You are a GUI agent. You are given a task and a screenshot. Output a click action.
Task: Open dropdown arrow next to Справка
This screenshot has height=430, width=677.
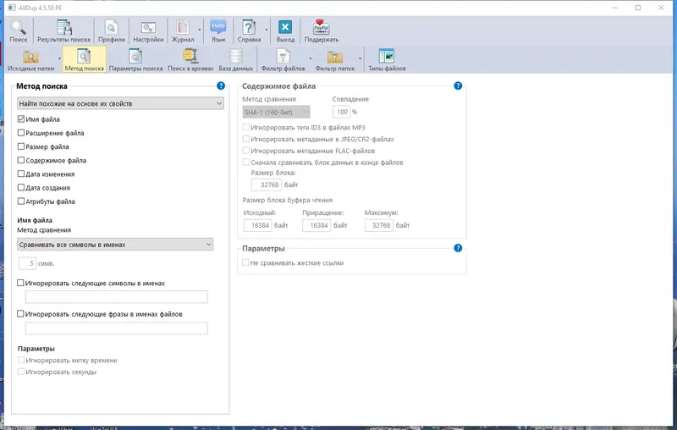(x=266, y=30)
